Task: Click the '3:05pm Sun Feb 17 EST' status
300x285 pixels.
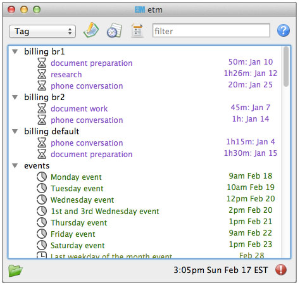Action: click(221, 270)
